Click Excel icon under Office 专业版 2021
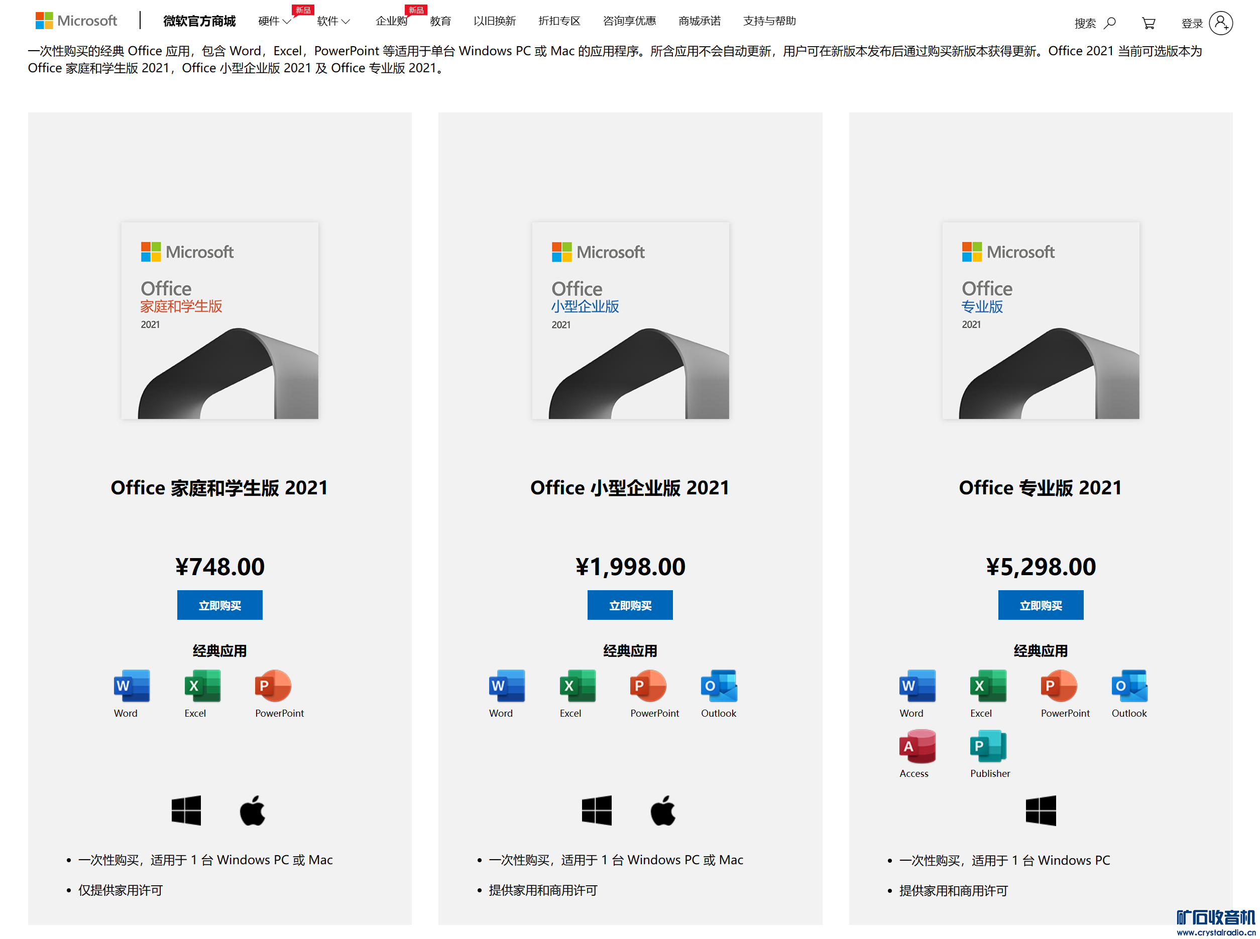Screen dimensions: 1260x939 [x=988, y=686]
